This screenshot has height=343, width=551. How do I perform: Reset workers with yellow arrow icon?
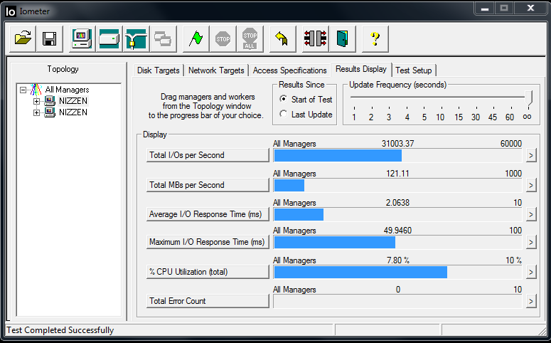tap(282, 38)
